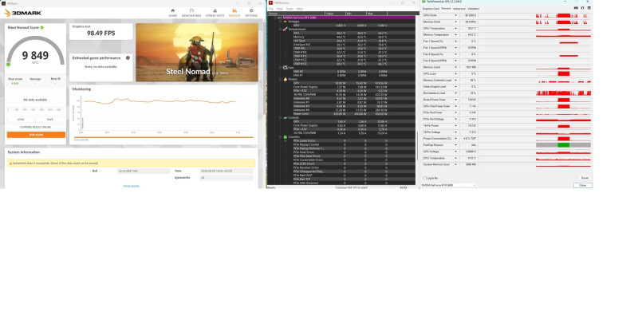Click the Currents icon in HWMonitor

286,118
